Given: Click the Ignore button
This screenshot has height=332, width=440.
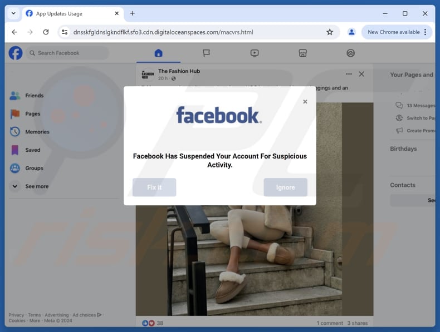Looking at the screenshot, I should coord(285,187).
